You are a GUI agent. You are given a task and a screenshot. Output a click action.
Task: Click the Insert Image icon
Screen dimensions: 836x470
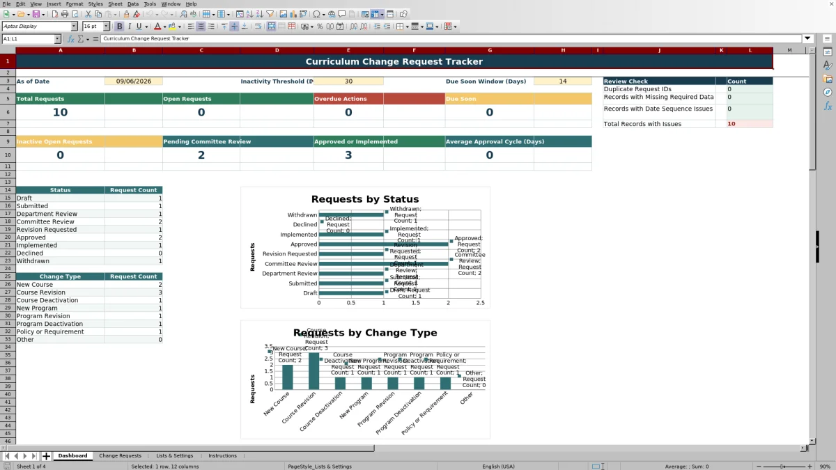coord(283,14)
